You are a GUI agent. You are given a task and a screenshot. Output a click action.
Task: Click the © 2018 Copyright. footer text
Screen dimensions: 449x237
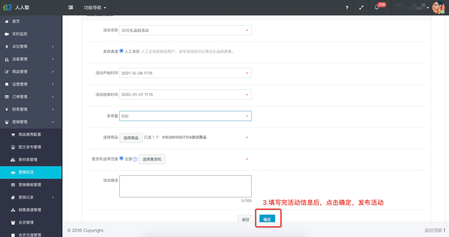coord(86,230)
